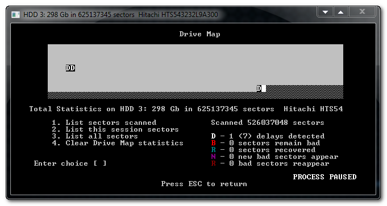This screenshot has width=387, height=206.
Task: Click the PROCESS PAUSED status label
Action: pos(325,177)
